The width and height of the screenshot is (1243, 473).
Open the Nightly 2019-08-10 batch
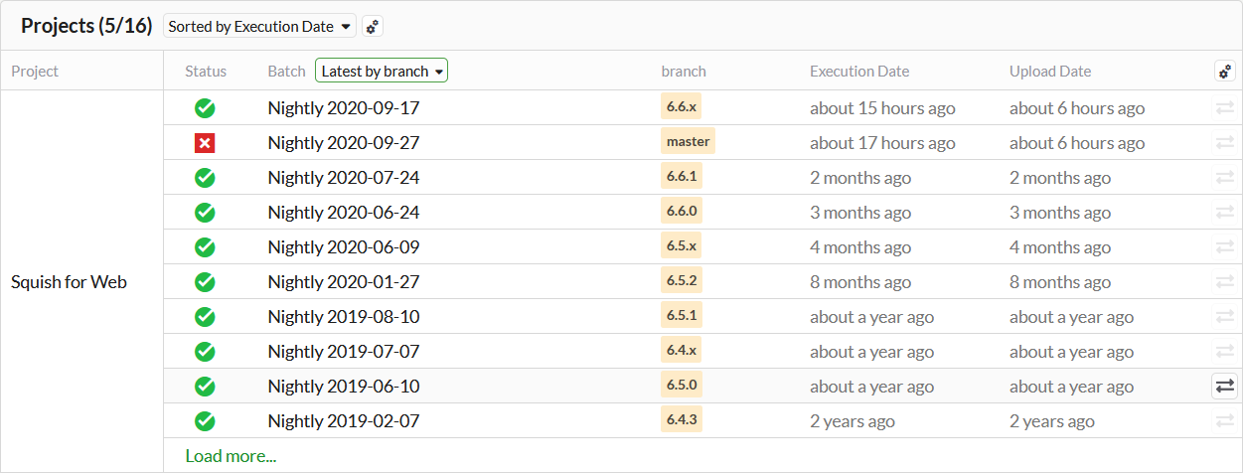pos(344,317)
